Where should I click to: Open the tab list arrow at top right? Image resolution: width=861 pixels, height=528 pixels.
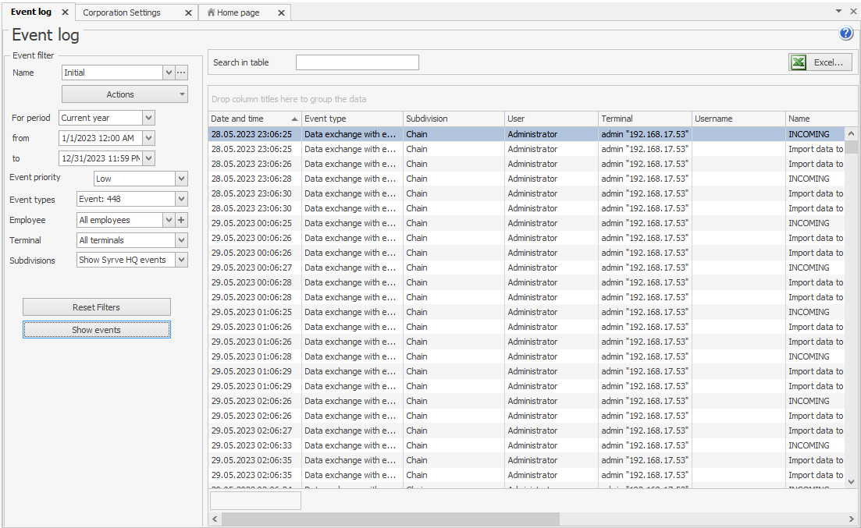839,12
